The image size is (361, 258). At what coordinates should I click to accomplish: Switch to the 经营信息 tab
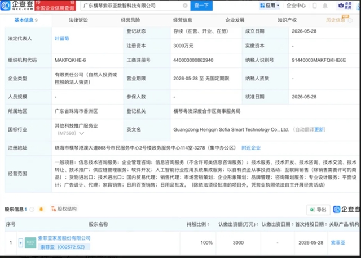click(183, 20)
